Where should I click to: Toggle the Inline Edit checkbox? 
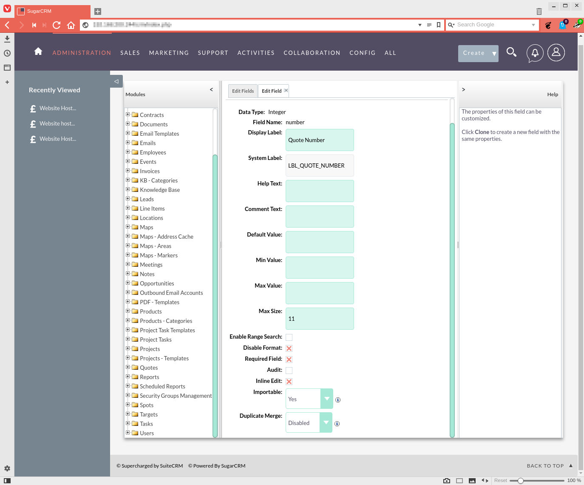point(289,382)
